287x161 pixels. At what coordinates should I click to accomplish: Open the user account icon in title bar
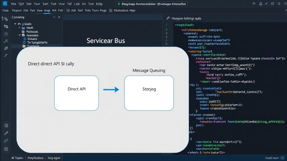260,4
